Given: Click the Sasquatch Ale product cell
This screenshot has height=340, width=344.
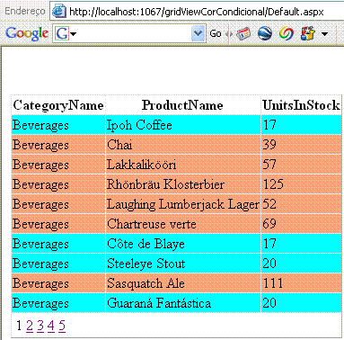Looking at the screenshot, I should point(183,283).
